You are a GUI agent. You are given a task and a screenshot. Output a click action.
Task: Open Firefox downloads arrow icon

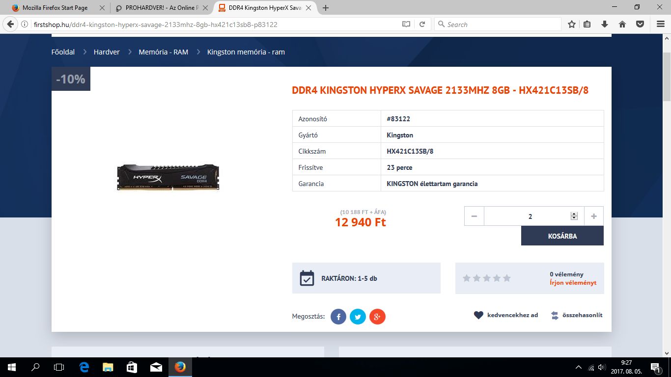(605, 24)
